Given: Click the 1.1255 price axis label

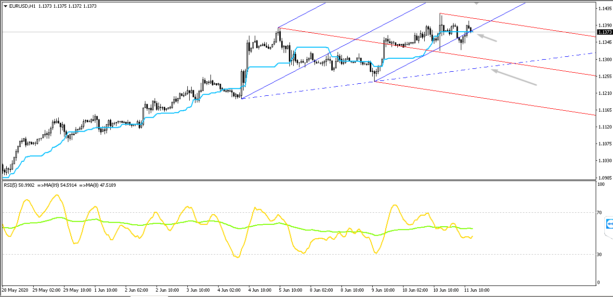Looking at the screenshot, I should [604, 76].
